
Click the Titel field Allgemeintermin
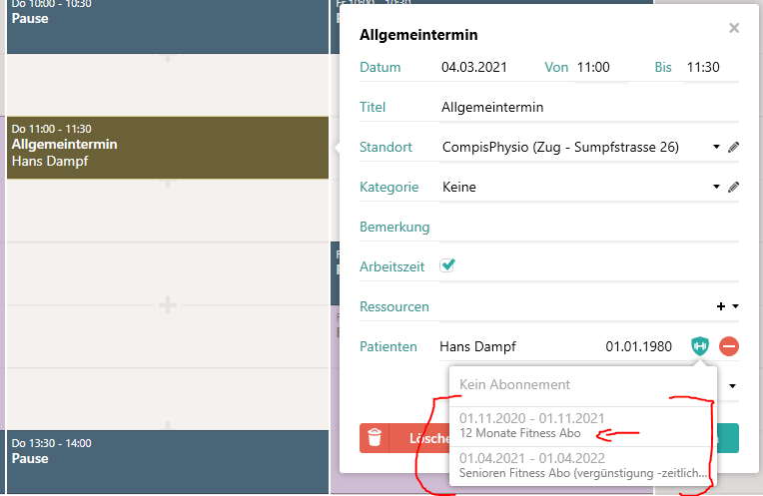[x=589, y=108]
